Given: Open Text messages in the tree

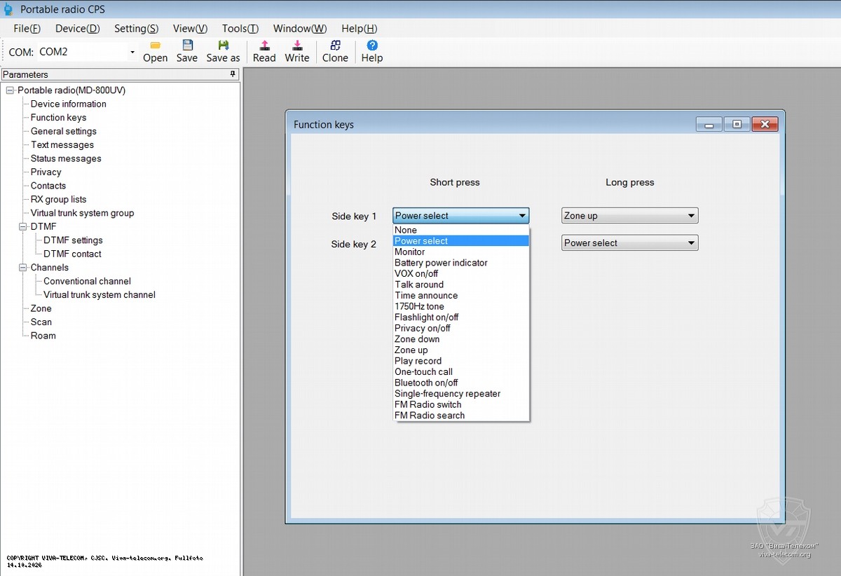Looking at the screenshot, I should (x=62, y=145).
